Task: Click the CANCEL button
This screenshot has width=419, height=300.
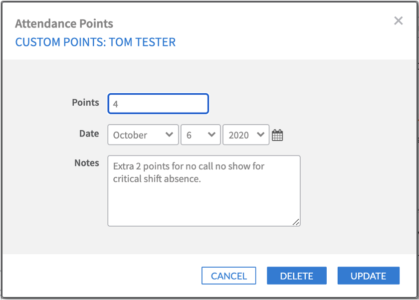Action: (229, 276)
